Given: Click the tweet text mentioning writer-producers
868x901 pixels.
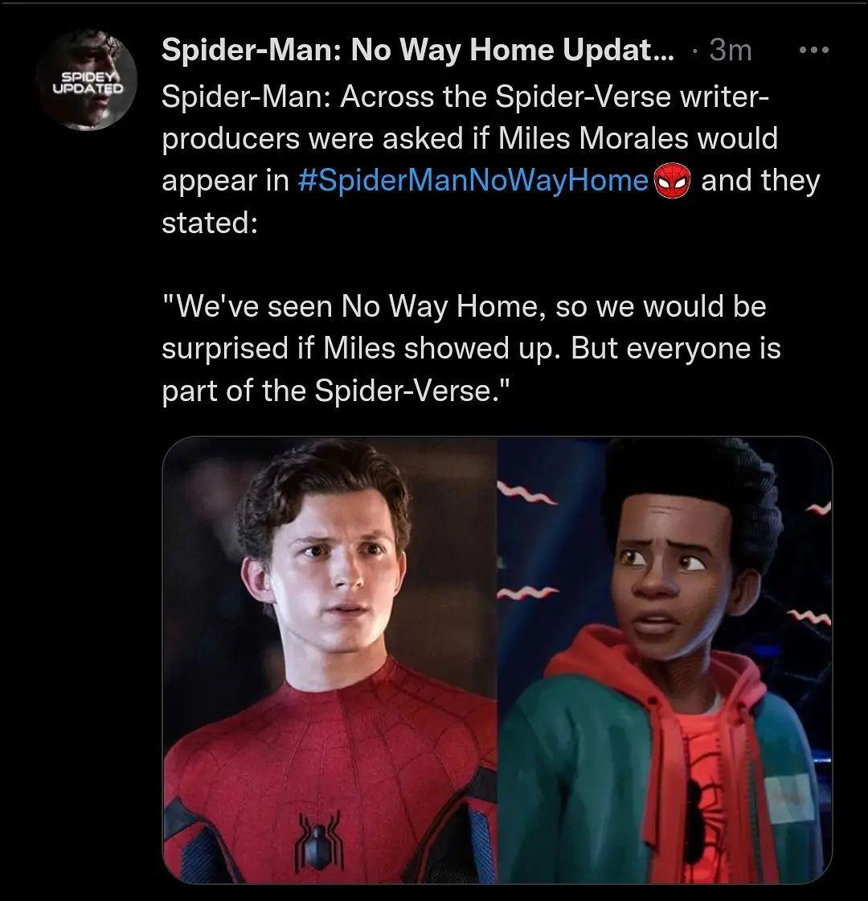Looking at the screenshot, I should (490, 159).
